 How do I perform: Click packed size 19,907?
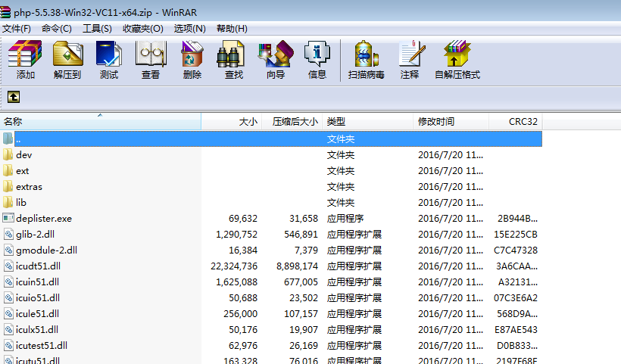coord(304,330)
